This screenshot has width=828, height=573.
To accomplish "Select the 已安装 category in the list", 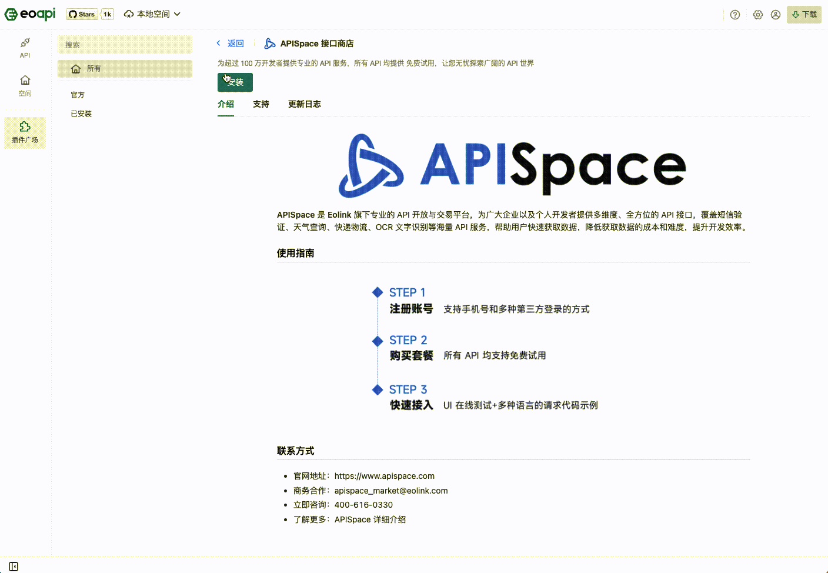I will tap(81, 114).
